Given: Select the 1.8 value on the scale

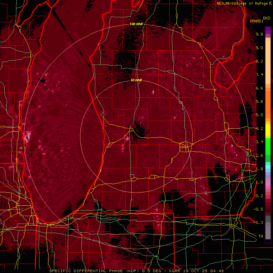Looking at the screenshot, I should coord(259,169).
